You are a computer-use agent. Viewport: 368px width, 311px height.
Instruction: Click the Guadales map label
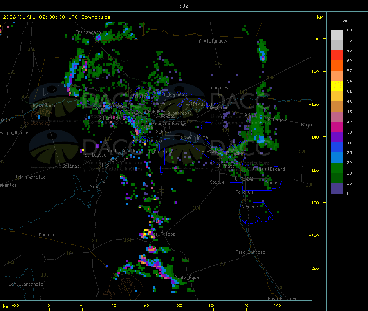tap(218, 88)
